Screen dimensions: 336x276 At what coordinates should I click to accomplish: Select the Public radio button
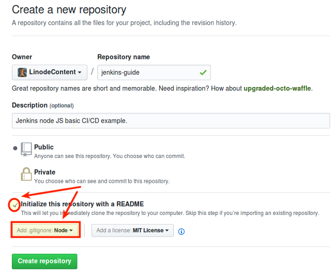16,148
